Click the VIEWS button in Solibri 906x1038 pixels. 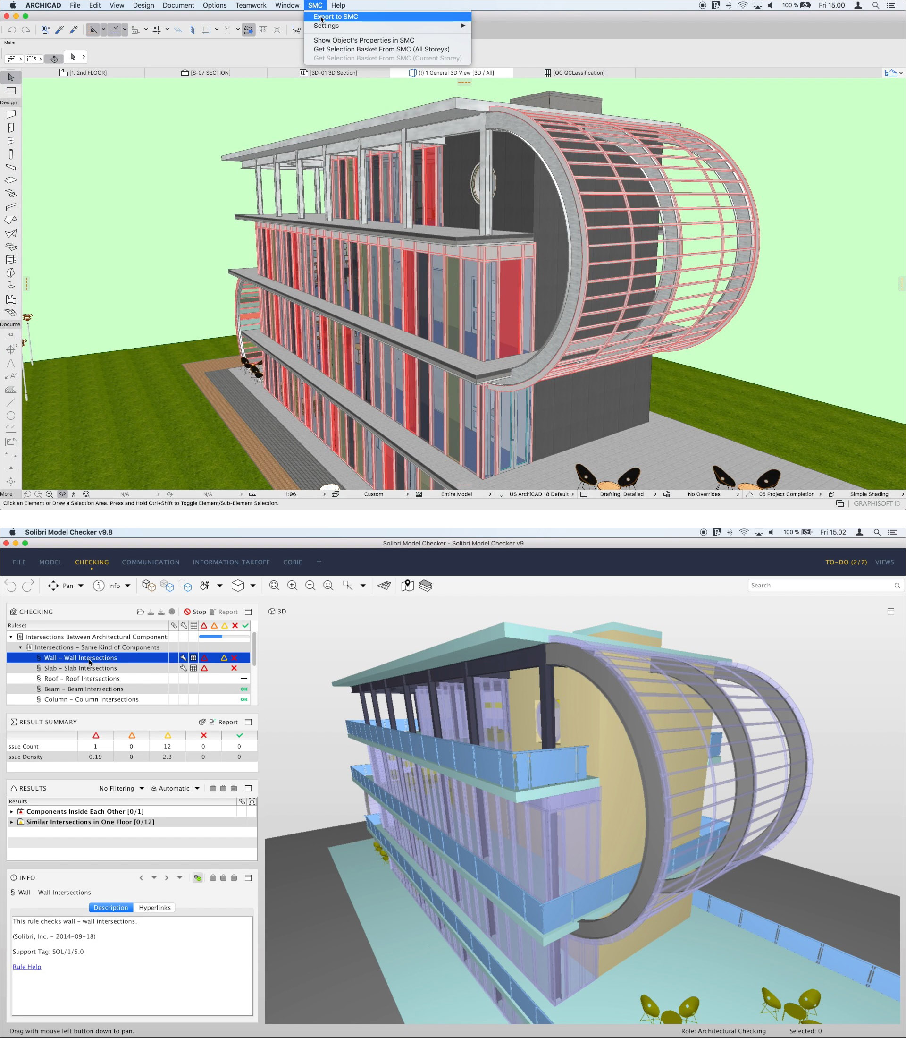(884, 562)
